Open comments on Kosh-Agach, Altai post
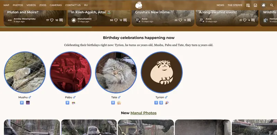Screen dimensions: 277x135 (x=125, y=20)
